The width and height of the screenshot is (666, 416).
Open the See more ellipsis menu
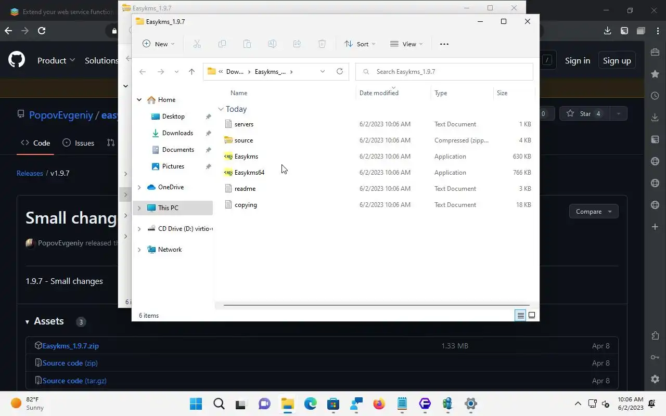tap(444, 44)
